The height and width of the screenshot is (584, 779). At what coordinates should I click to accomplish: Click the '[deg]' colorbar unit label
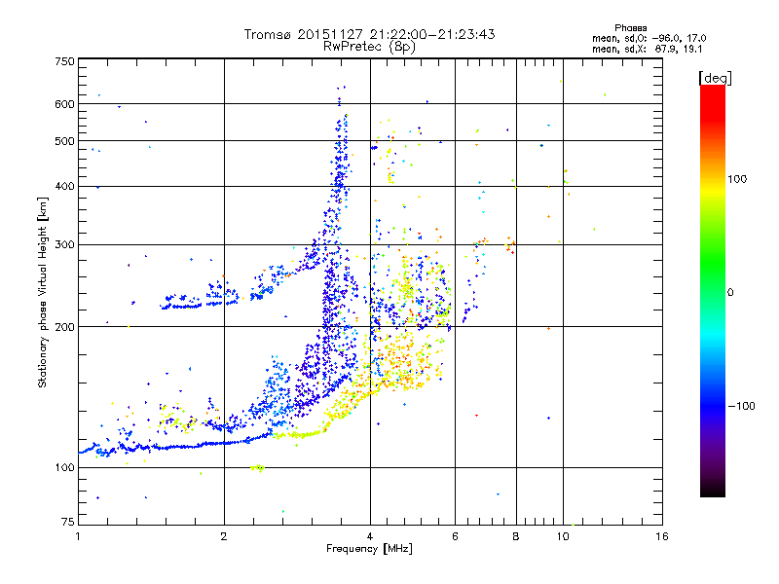(715, 78)
